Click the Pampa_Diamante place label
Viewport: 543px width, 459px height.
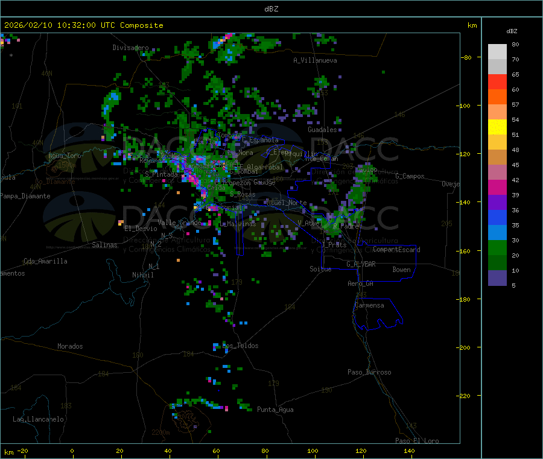pos(25,196)
